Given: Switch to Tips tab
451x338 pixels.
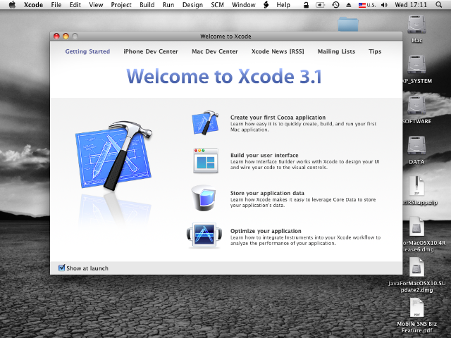Looking at the screenshot, I should [375, 51].
